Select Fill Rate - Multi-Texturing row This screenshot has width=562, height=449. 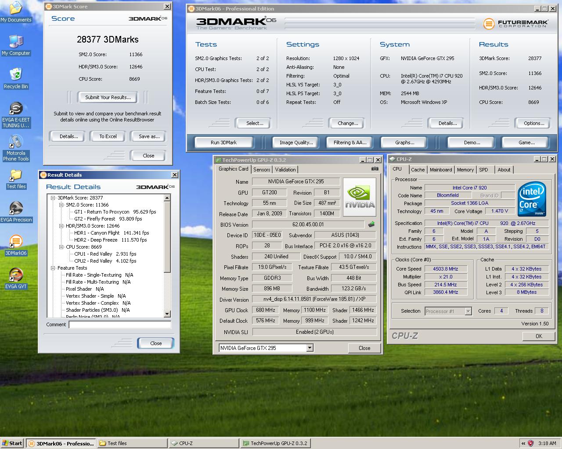[x=98, y=282]
